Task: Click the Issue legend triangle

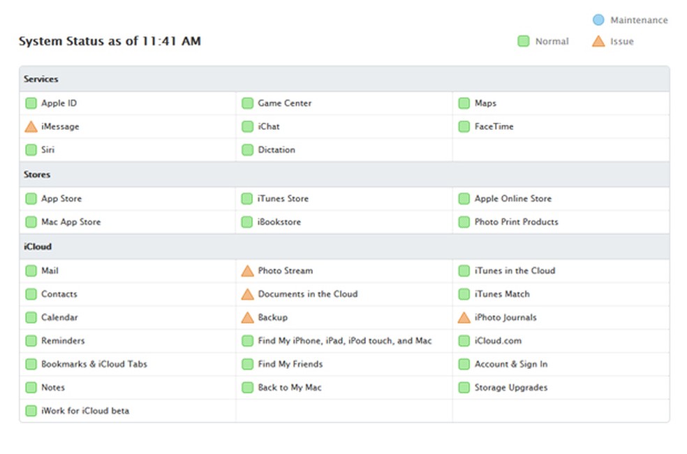Action: click(x=598, y=41)
